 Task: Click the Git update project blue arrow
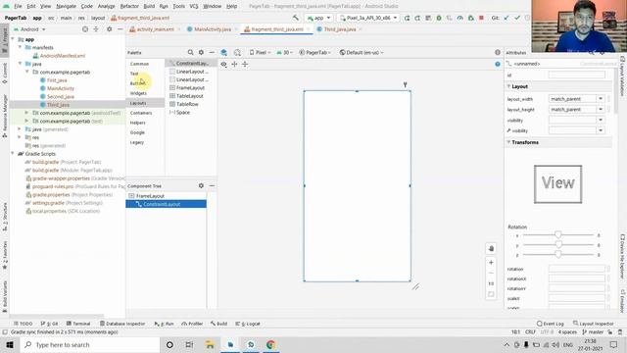506,18
